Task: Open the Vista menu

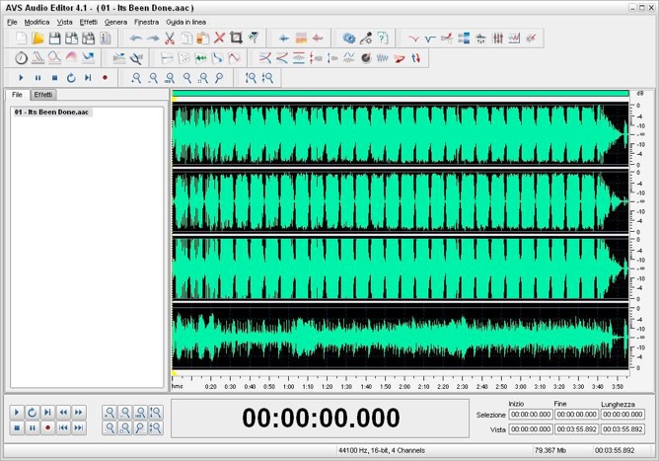Action: tap(65, 22)
